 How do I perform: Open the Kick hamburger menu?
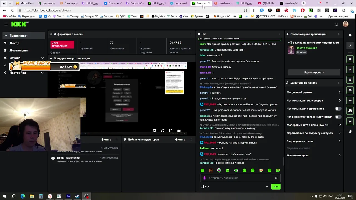coord(6,24)
